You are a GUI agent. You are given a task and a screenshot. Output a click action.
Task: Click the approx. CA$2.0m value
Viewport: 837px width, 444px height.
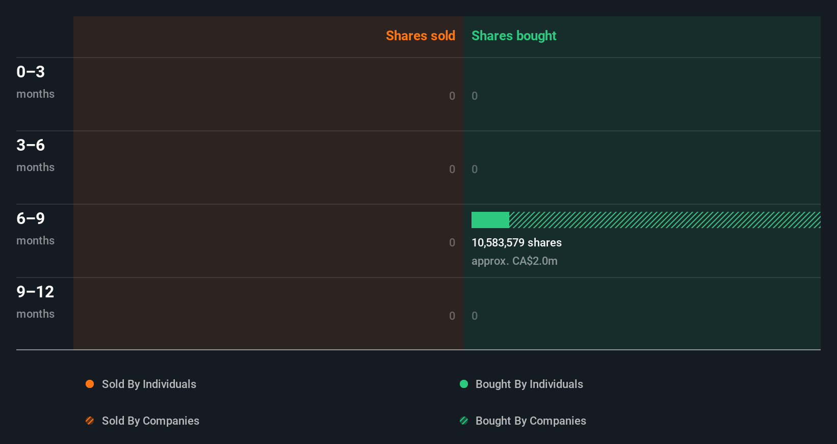click(x=514, y=261)
